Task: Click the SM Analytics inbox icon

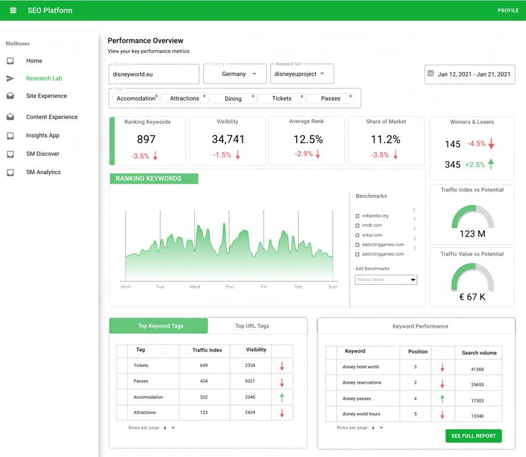Action: pos(11,172)
